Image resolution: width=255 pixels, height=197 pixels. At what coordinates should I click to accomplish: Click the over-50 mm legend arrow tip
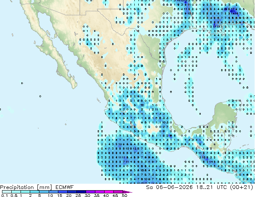click(x=127, y=192)
